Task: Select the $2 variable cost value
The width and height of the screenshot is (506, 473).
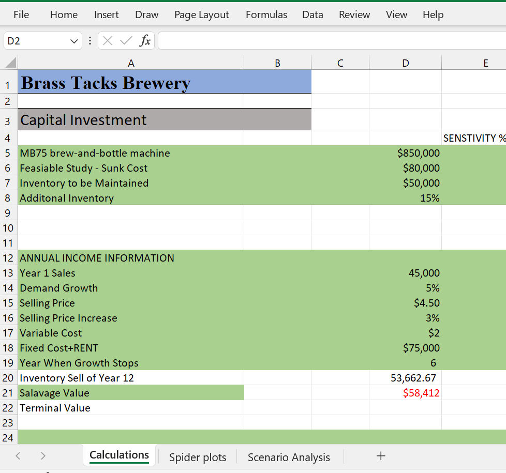Action: [405, 333]
